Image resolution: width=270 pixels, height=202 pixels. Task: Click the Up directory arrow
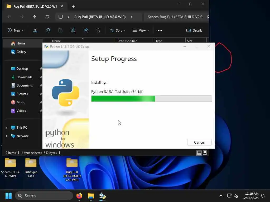tap(35, 17)
